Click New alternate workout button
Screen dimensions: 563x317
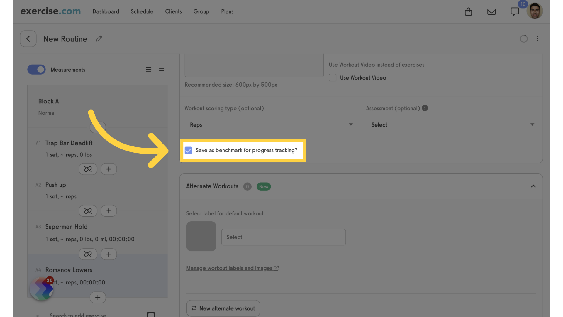pos(223,308)
